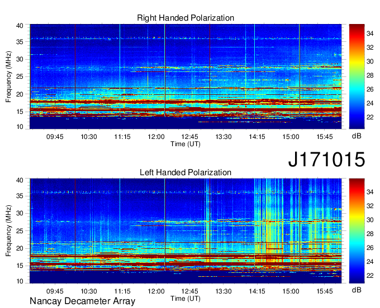Click the 25 MHz tick on Left Handed plot
The height and width of the screenshot is (308, 380).
tap(20, 231)
